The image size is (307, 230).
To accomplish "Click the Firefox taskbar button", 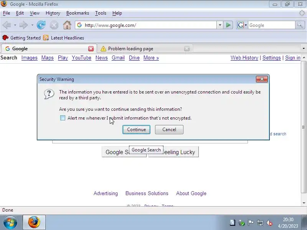I will (34, 222).
